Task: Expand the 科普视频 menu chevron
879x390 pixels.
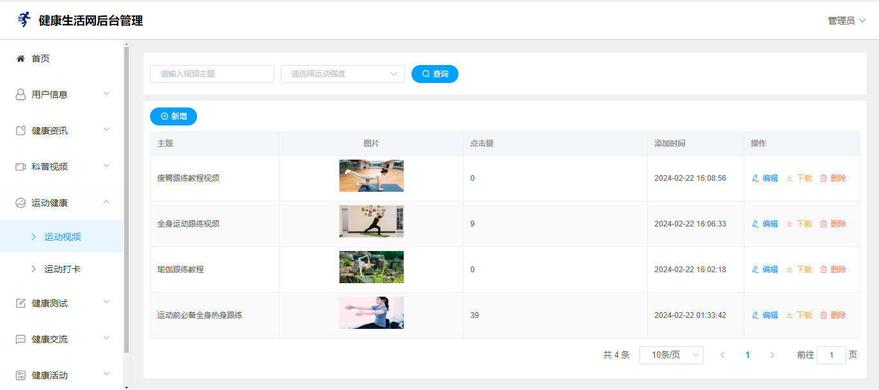Action: click(107, 166)
